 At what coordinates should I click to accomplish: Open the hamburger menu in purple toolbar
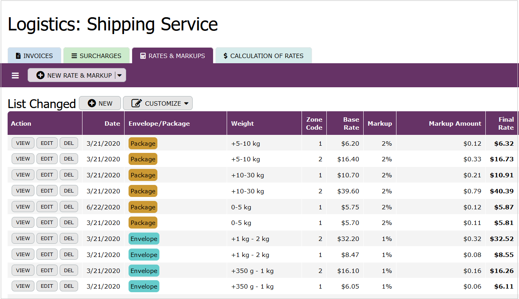[15, 75]
